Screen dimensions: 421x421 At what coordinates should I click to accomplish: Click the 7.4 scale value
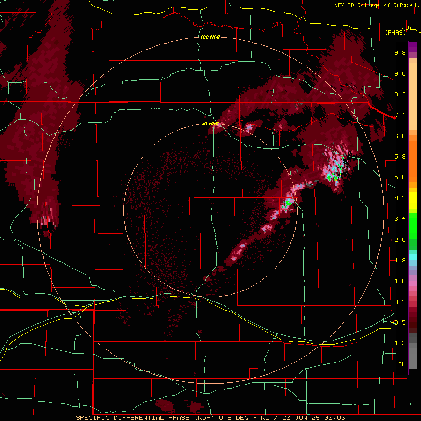tap(400, 115)
